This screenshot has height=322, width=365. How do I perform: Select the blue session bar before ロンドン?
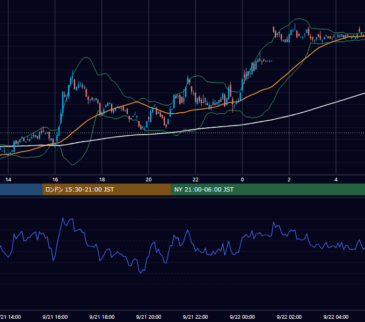(21, 189)
